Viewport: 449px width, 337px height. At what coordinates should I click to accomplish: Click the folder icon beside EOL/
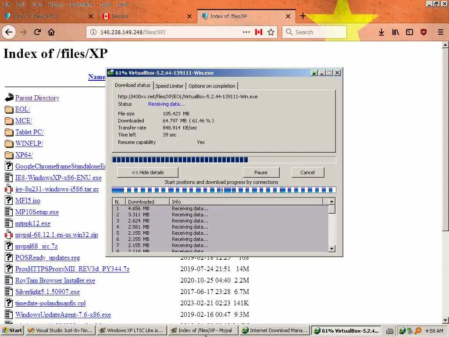click(x=9, y=109)
